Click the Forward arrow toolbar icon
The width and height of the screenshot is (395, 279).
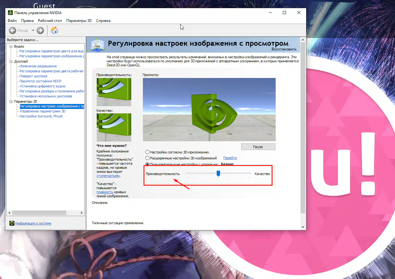(40, 30)
